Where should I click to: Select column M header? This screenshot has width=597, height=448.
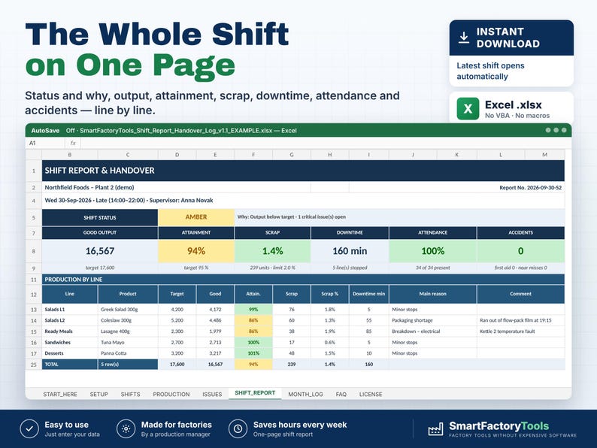click(x=545, y=155)
